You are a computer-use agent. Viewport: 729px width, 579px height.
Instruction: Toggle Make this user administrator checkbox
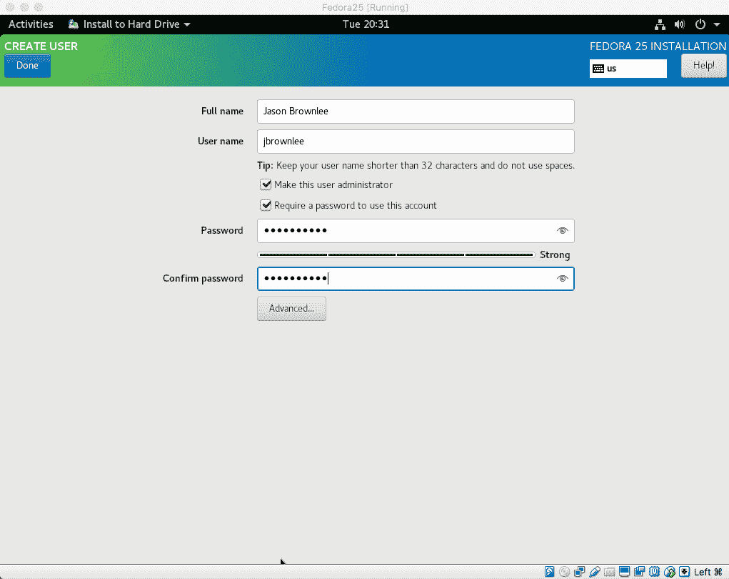click(266, 184)
